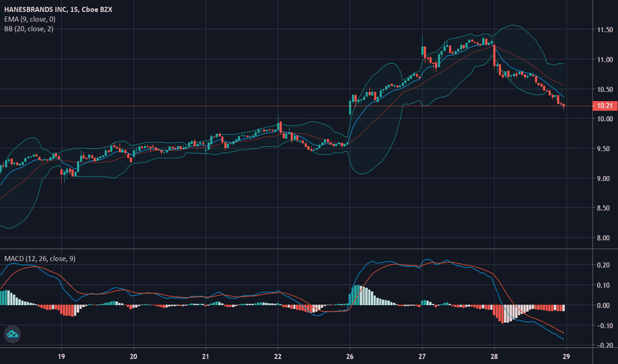Click date label 29 on time axis
Viewport: 618px width, 364px height.
point(566,357)
